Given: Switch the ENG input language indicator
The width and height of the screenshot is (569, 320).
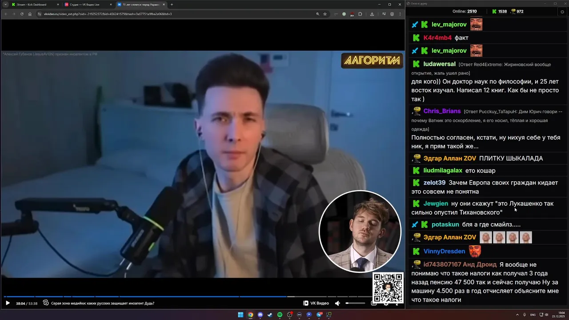Looking at the screenshot, I should point(533,315).
